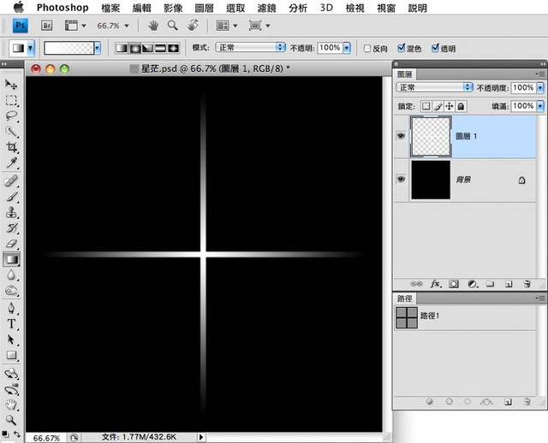The width and height of the screenshot is (548, 443).
Task: Select the Rectangular Marquee tool
Action: (x=11, y=100)
